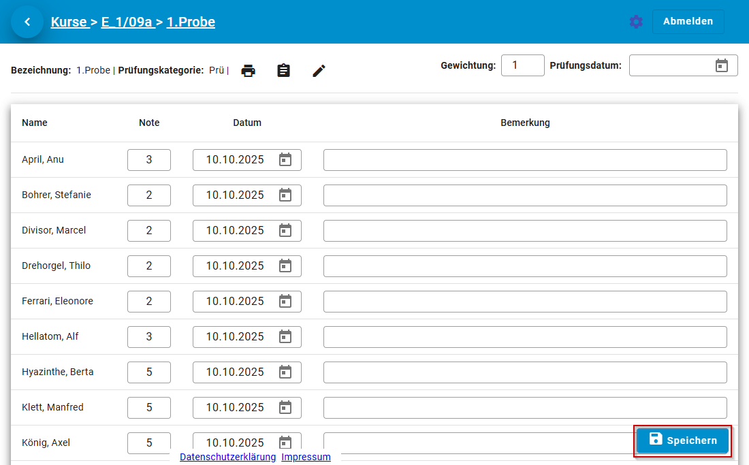
Task: Click the printer icon
Action: click(x=249, y=71)
